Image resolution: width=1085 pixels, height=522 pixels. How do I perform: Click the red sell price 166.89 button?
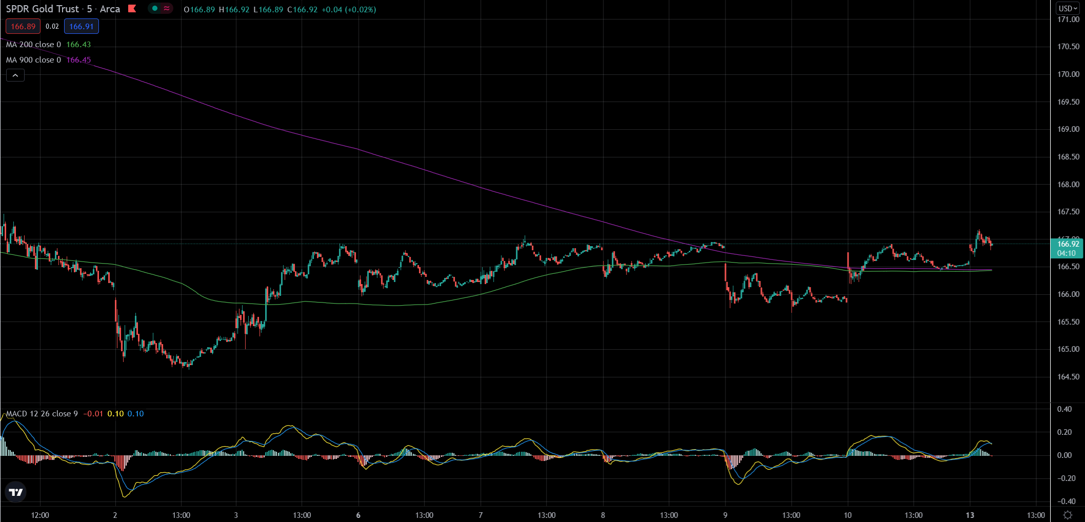click(x=23, y=26)
